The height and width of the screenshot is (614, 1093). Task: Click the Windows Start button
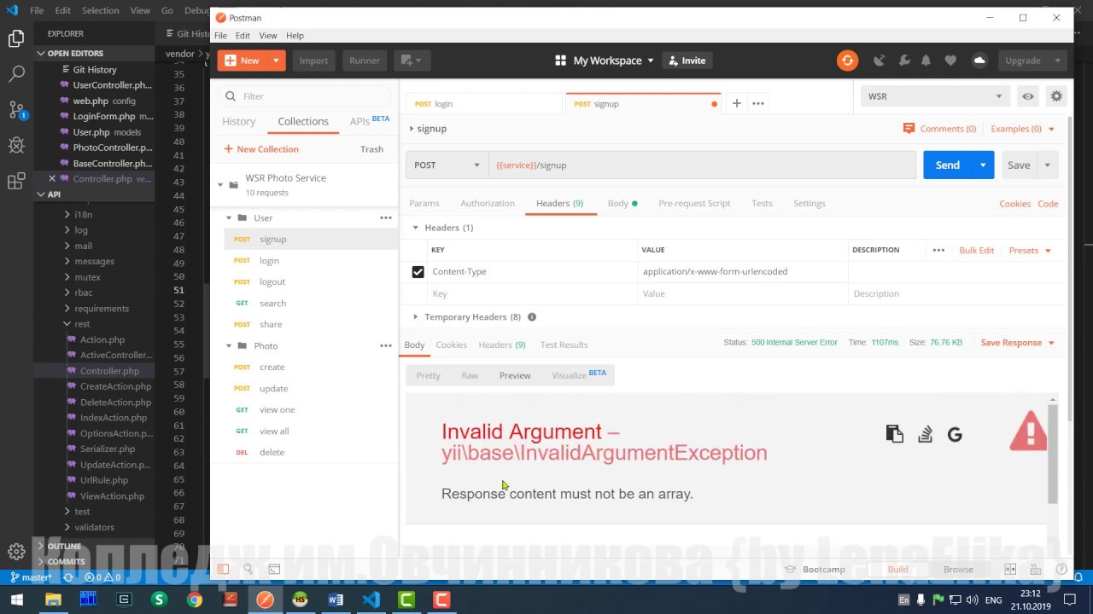tap(16, 600)
